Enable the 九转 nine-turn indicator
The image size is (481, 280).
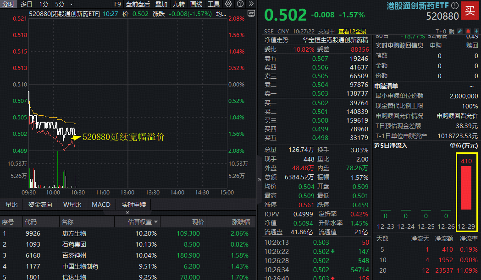click(x=179, y=4)
